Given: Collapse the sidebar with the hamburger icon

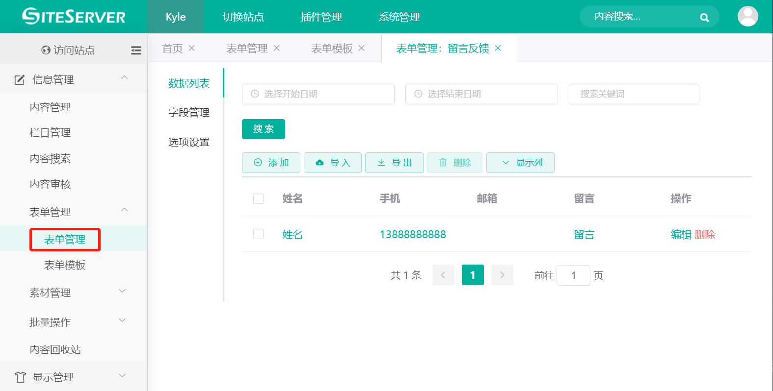Looking at the screenshot, I should 136,50.
